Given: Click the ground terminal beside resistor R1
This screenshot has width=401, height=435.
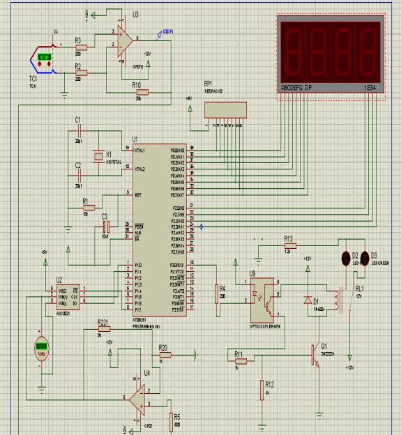Looking at the screenshot, I should (68, 230).
